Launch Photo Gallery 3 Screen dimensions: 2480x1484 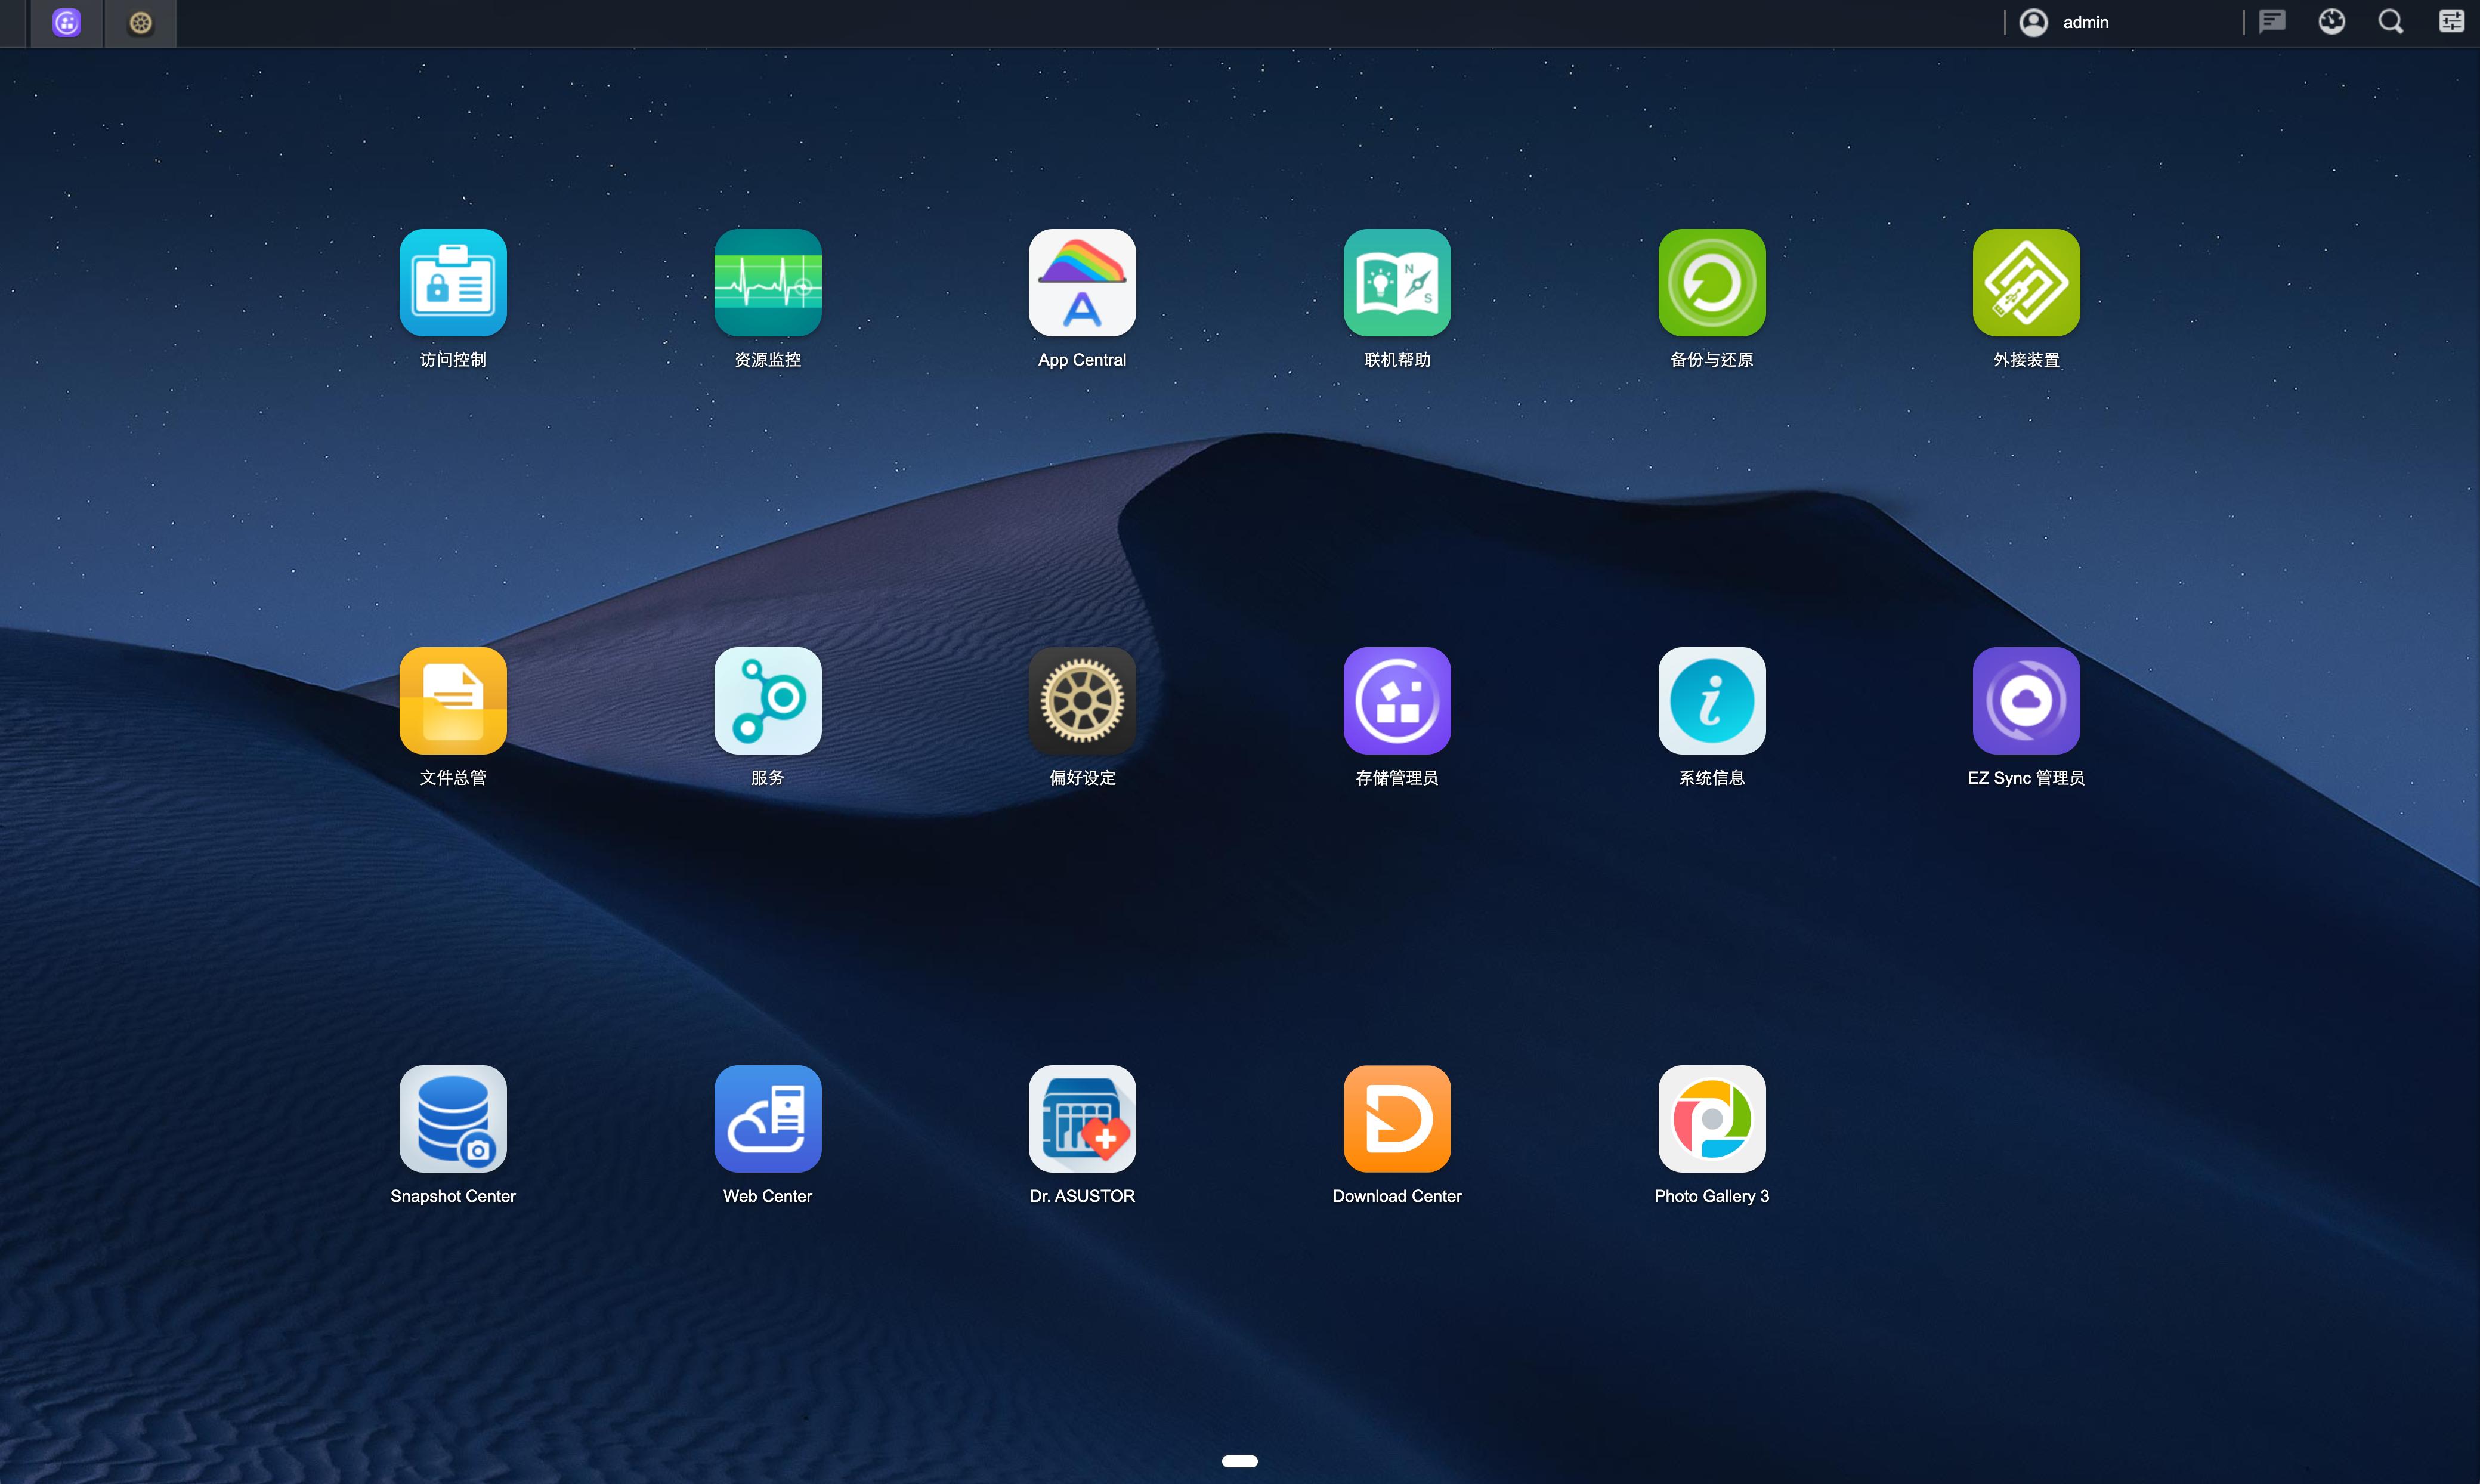pyautogui.click(x=1711, y=1119)
